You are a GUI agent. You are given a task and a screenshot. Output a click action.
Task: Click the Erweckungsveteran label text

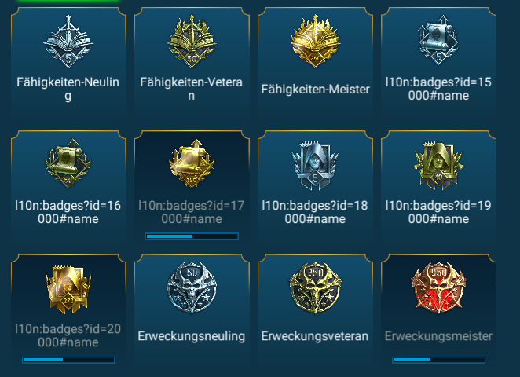pos(315,336)
